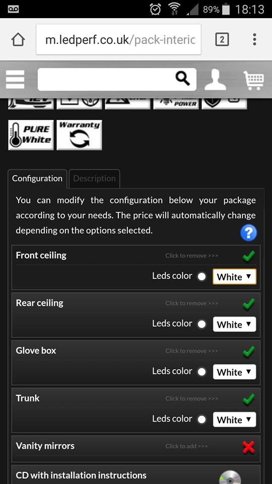Click the 'Front ceiling' heading text

coord(41,256)
